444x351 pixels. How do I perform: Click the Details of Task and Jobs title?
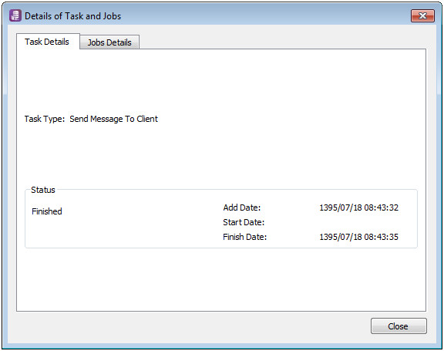click(72, 16)
